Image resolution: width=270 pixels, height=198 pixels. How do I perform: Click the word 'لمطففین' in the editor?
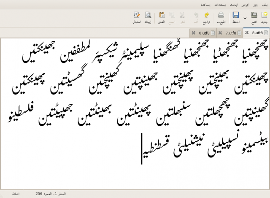click(75, 51)
